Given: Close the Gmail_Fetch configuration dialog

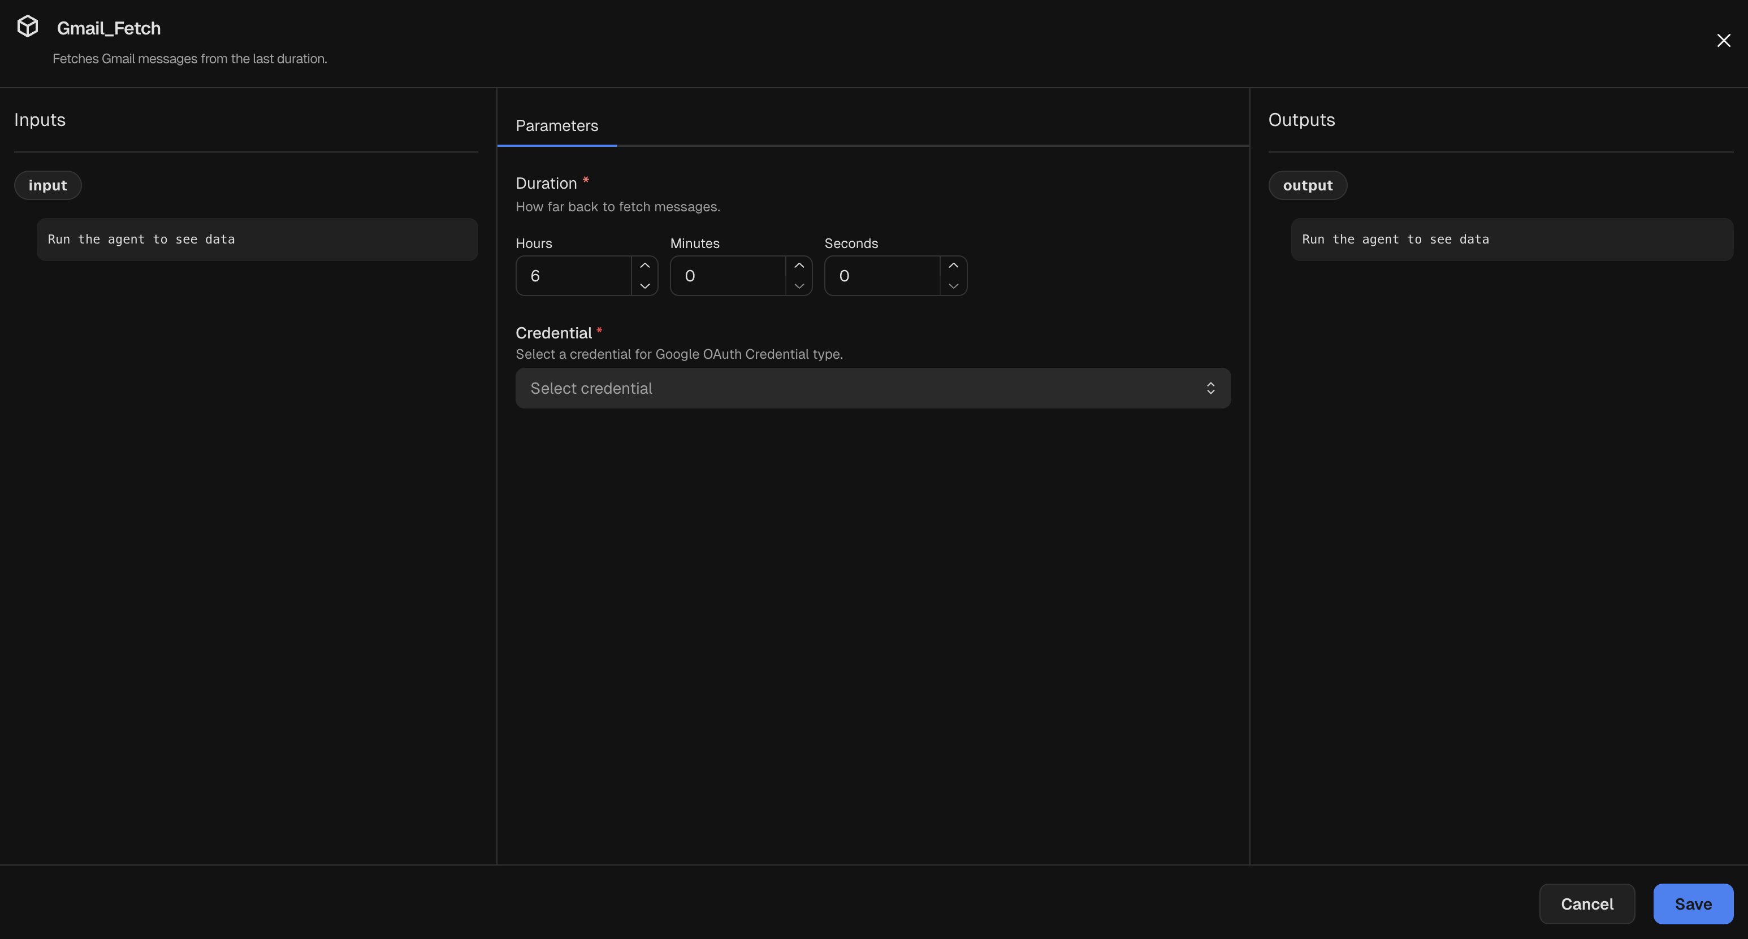Looking at the screenshot, I should point(1724,40).
